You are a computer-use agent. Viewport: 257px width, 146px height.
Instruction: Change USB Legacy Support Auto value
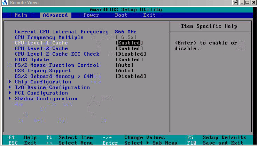125,71
